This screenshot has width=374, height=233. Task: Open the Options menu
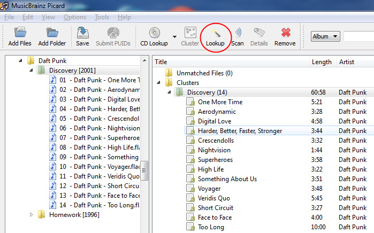pos(74,17)
